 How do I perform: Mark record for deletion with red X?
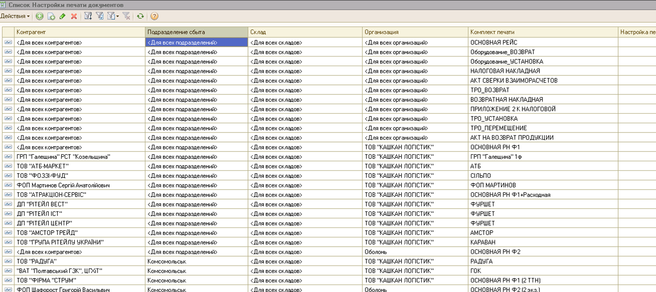[x=74, y=16]
